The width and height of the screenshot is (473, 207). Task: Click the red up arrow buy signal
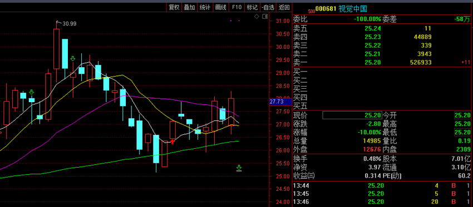click(x=173, y=142)
